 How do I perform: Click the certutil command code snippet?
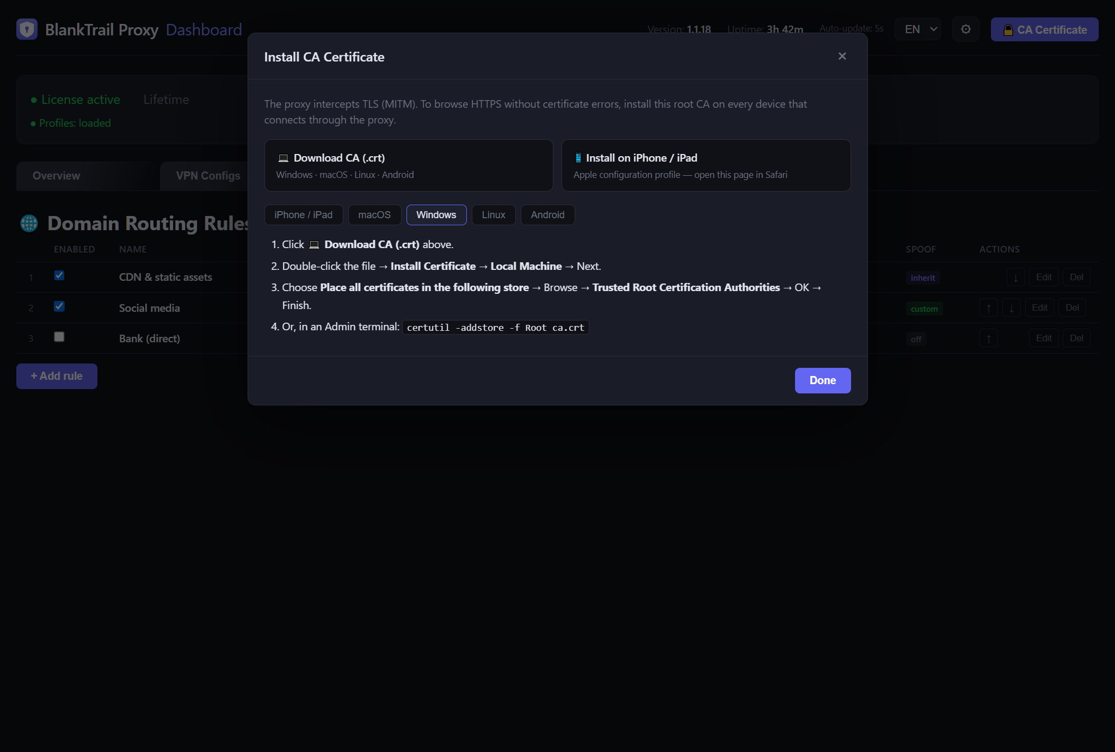pos(496,328)
